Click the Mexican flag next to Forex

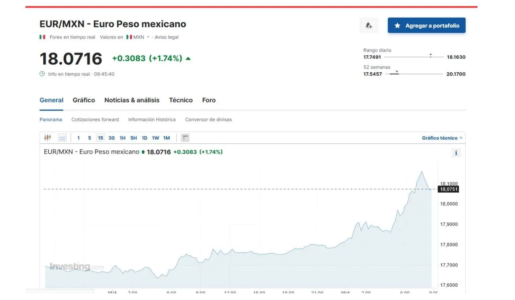click(x=42, y=37)
